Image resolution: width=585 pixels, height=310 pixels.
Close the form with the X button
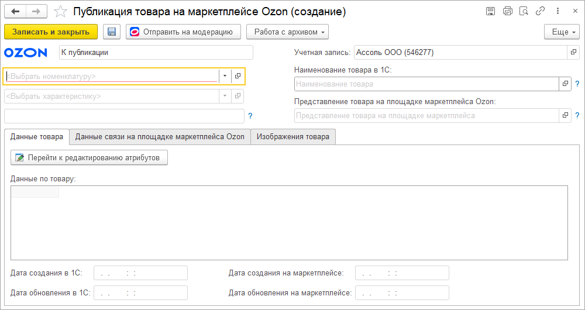[x=575, y=11]
